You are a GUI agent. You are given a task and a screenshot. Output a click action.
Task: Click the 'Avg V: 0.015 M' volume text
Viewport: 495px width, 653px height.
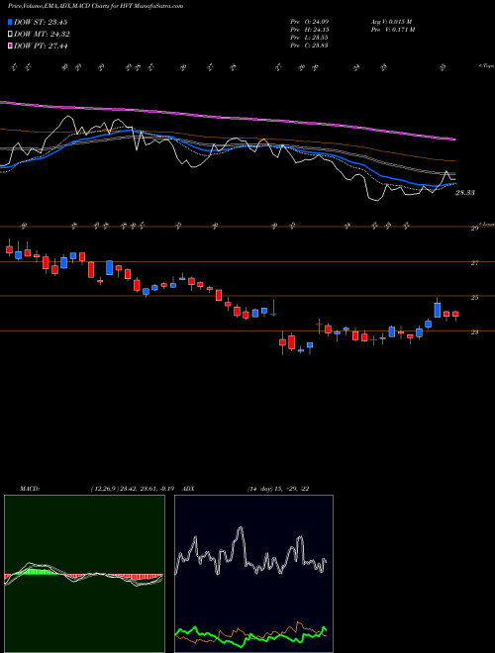pyautogui.click(x=391, y=21)
